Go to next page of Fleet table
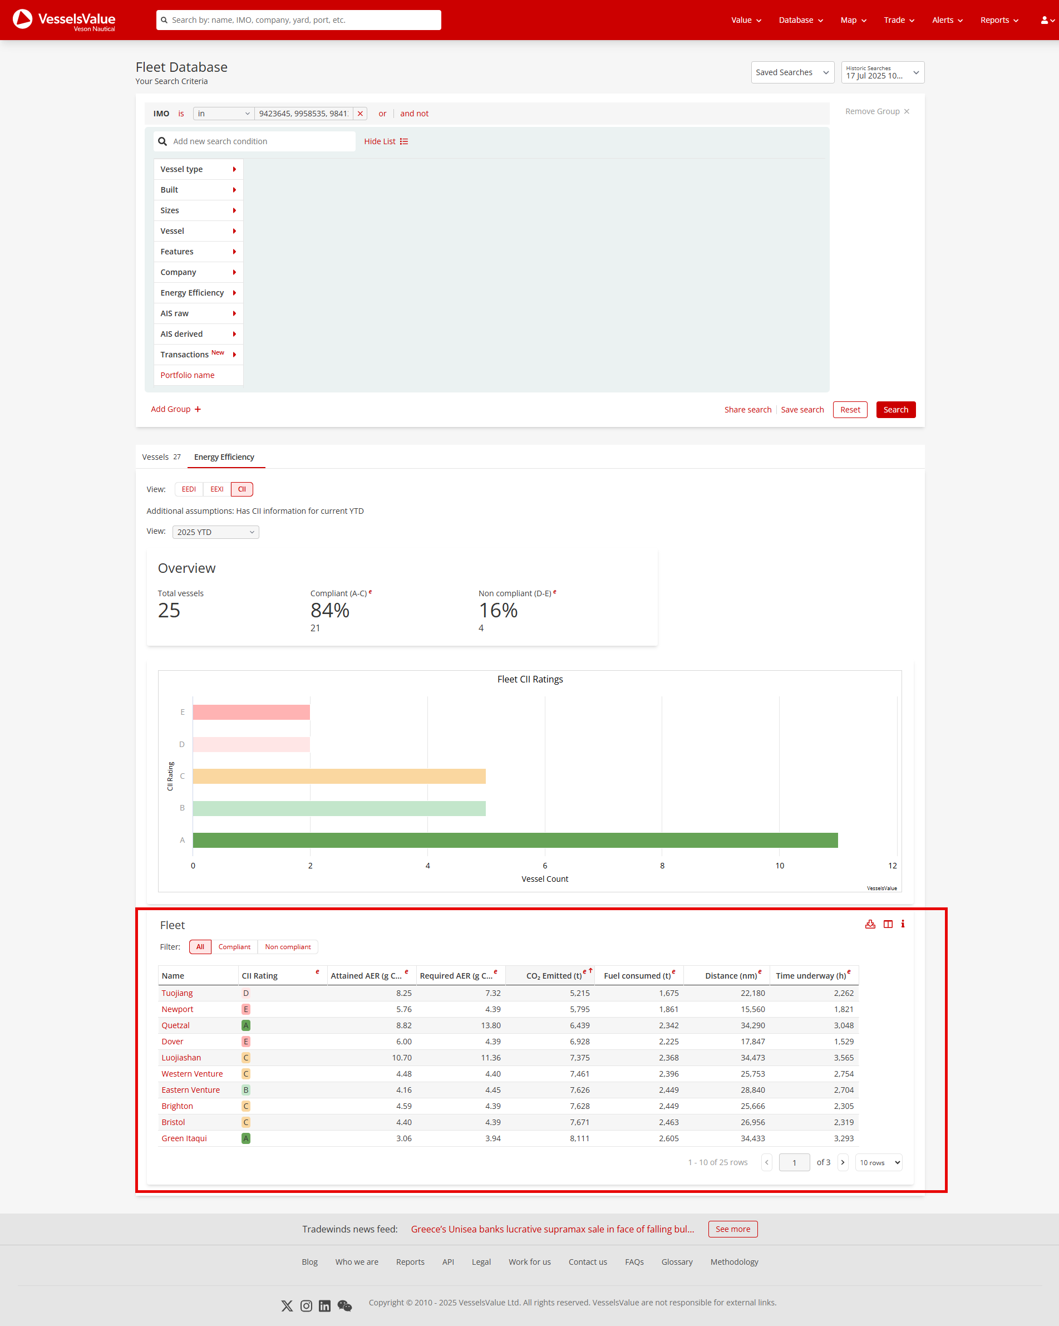 (843, 1162)
